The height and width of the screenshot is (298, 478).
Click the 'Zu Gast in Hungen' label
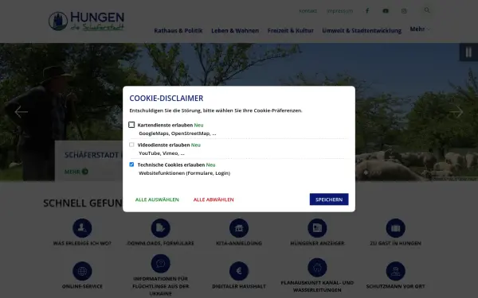[x=395, y=243]
